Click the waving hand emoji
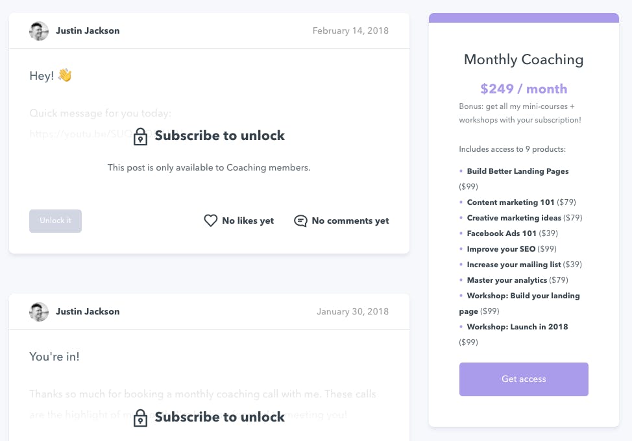 click(x=64, y=75)
